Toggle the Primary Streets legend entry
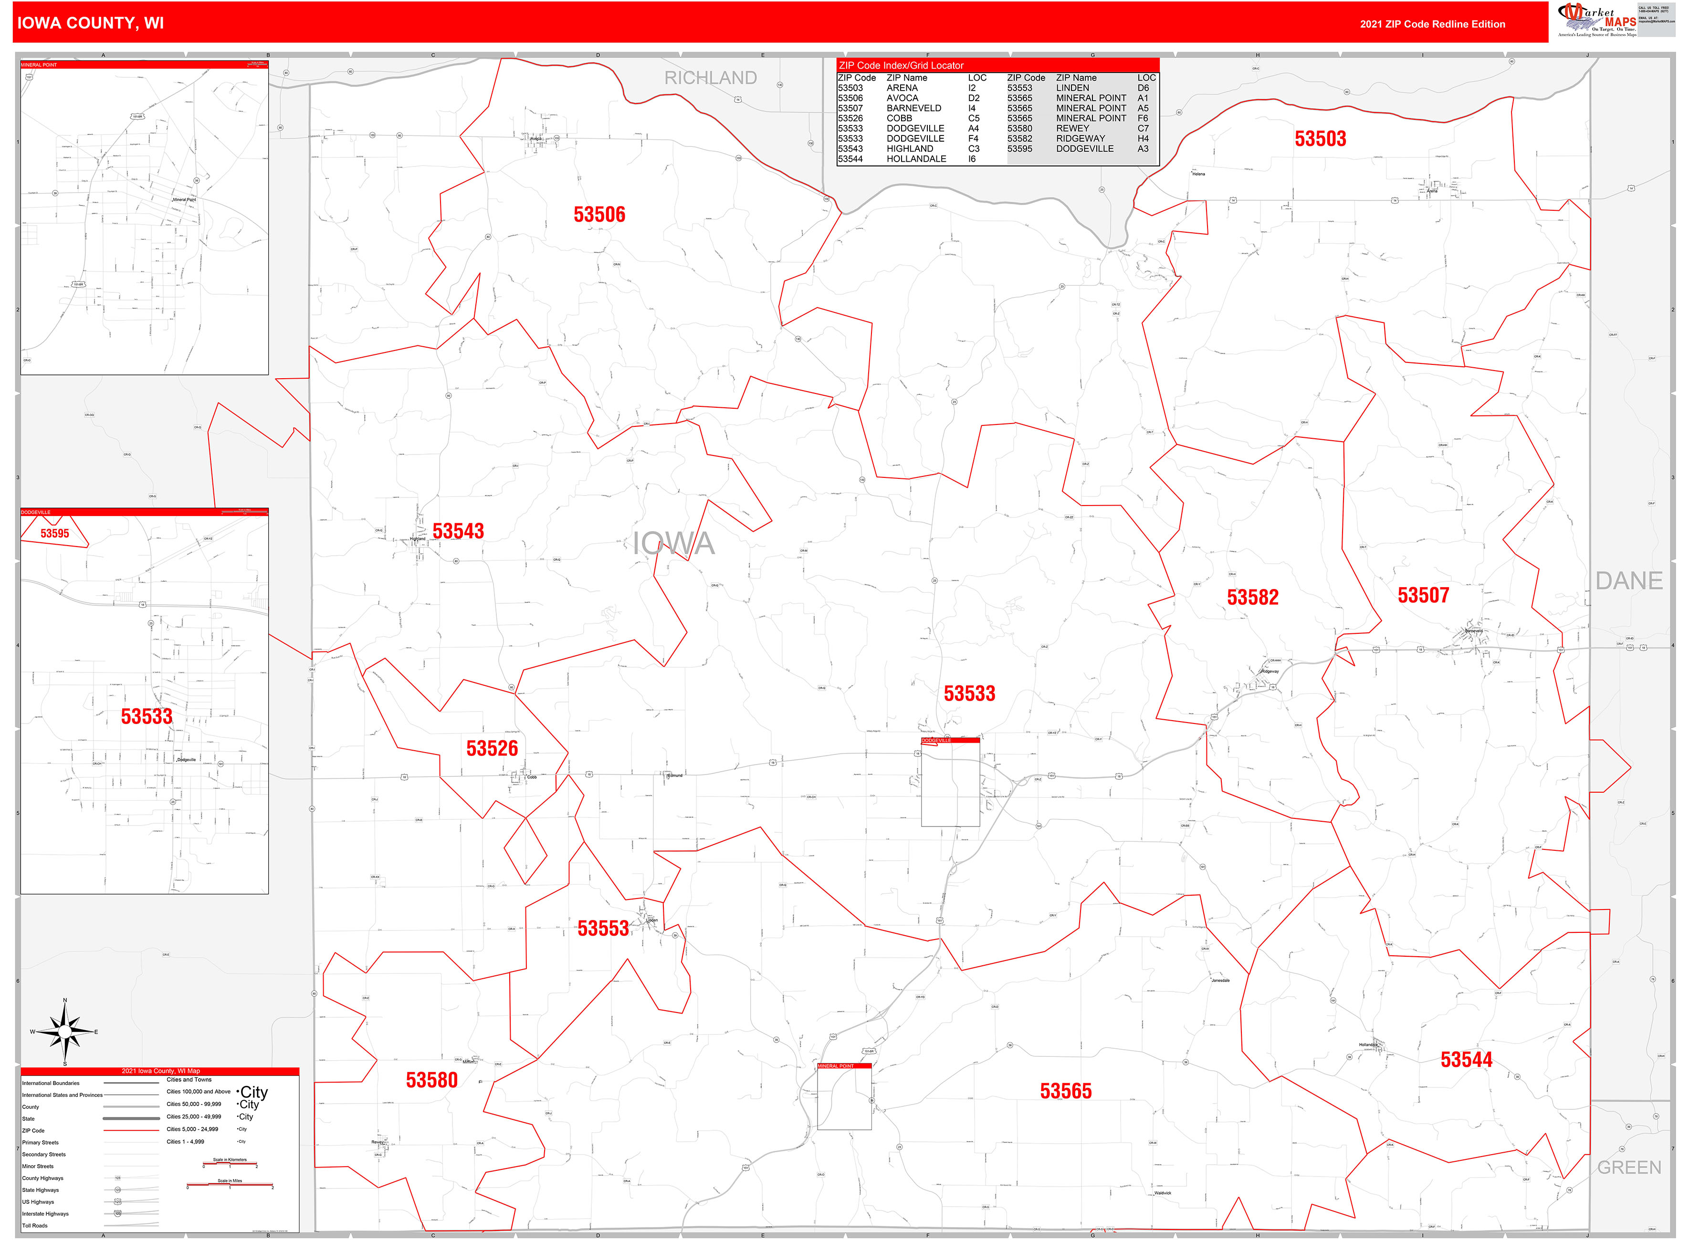This screenshot has width=1690, height=1240. click(x=41, y=1142)
